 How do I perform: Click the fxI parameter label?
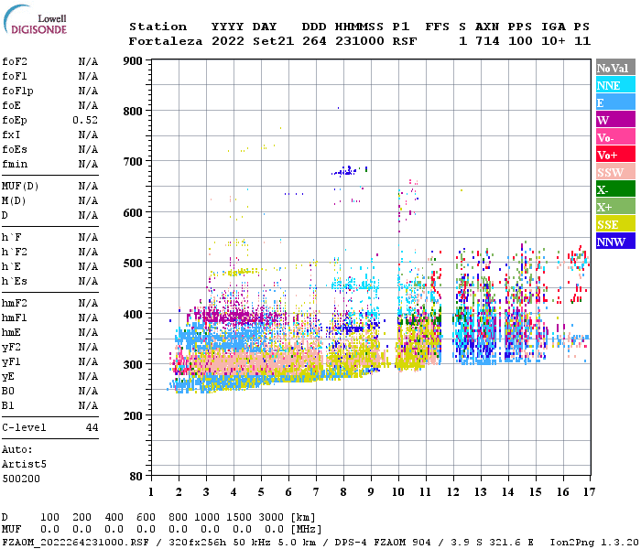tap(11, 135)
